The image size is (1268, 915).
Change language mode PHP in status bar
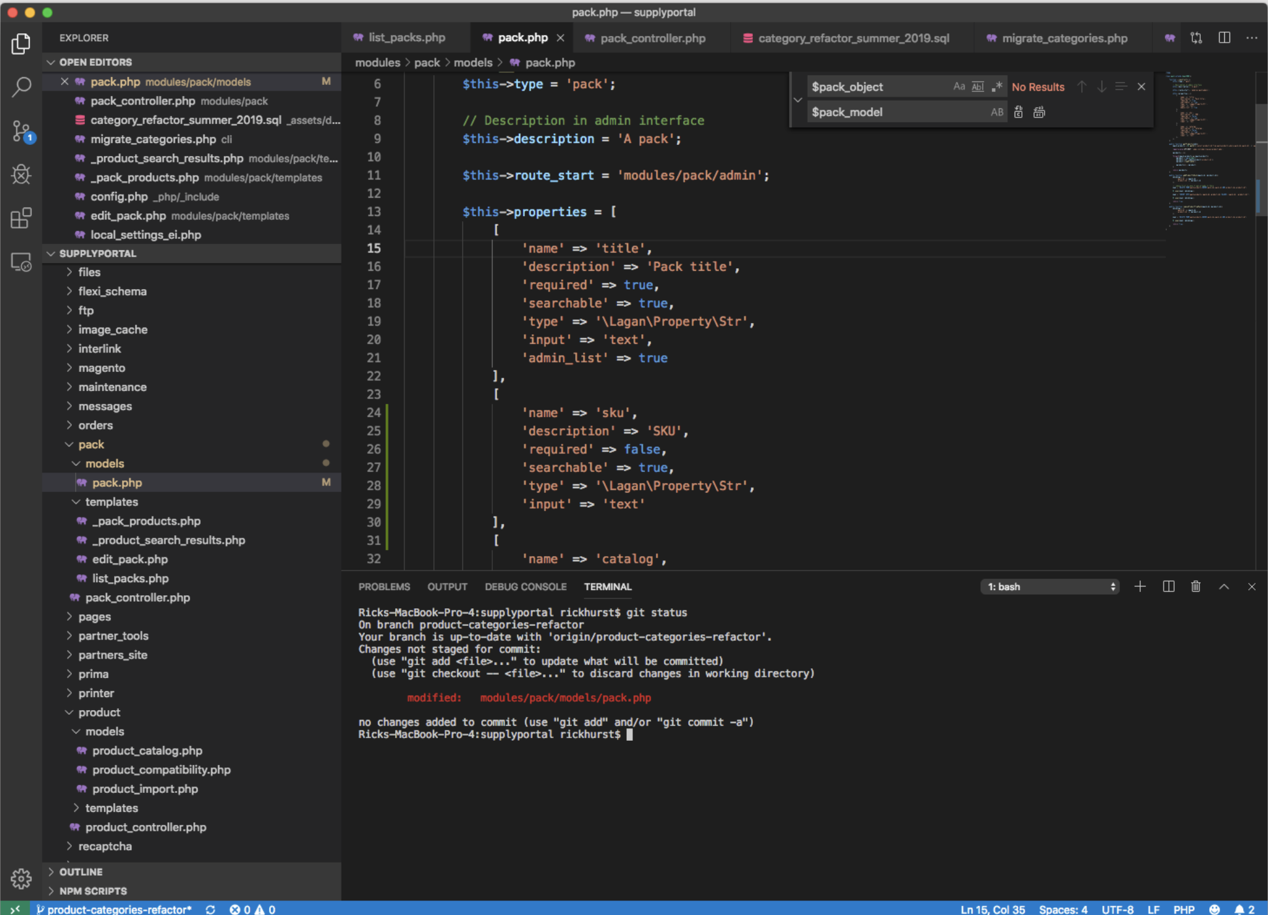click(x=1184, y=908)
